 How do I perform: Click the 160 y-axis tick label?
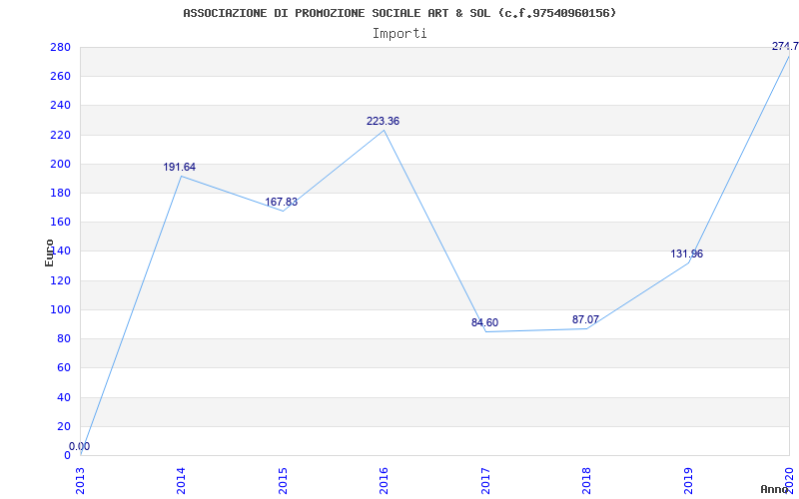click(x=60, y=222)
